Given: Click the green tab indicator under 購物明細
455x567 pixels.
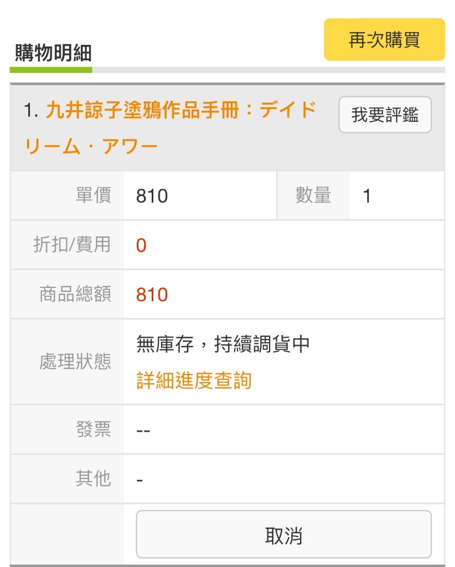Looking at the screenshot, I should click(x=51, y=70).
